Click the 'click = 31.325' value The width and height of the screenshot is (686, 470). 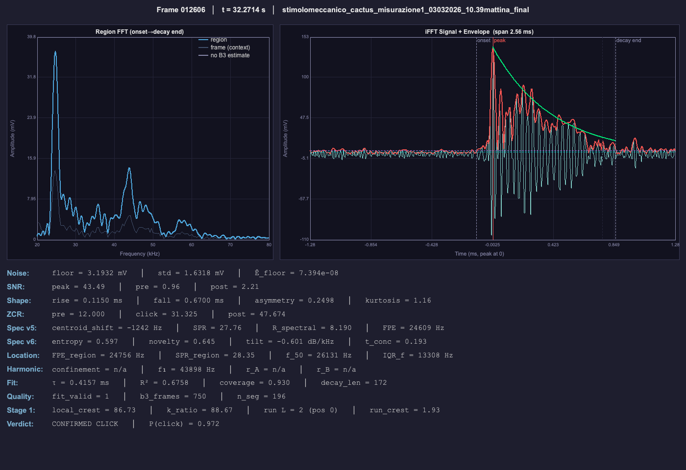pos(167,314)
